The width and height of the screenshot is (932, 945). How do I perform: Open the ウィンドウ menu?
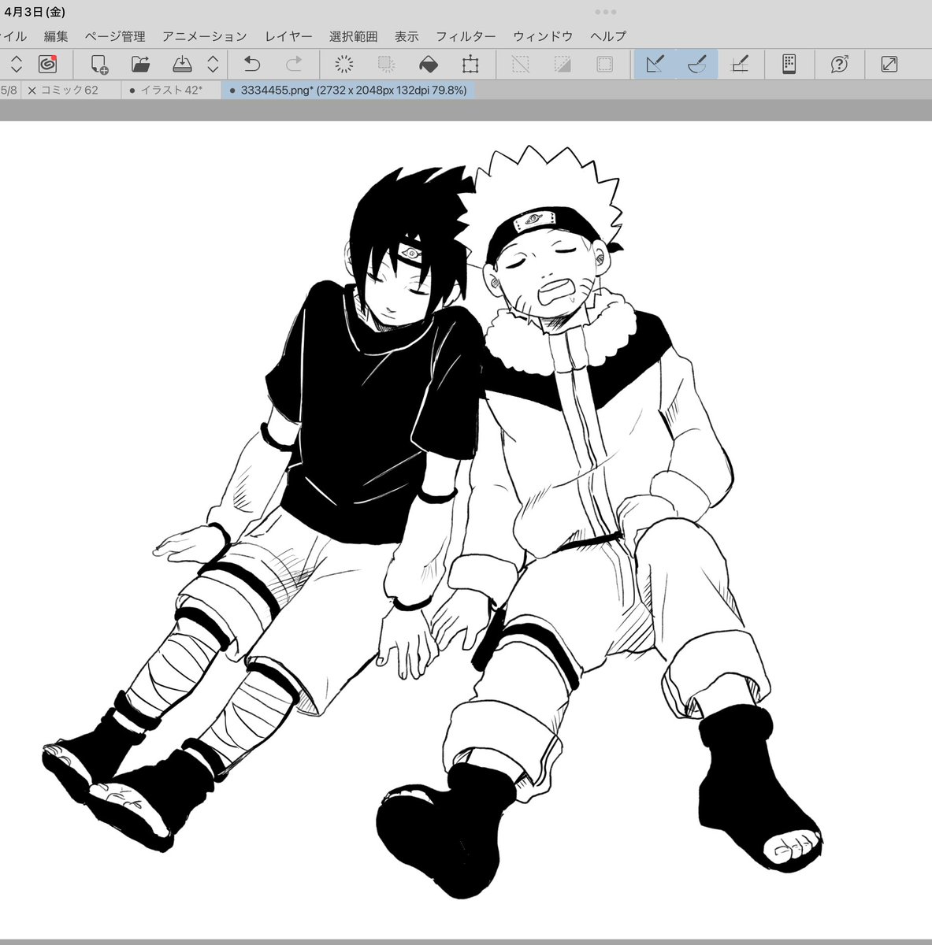[543, 36]
